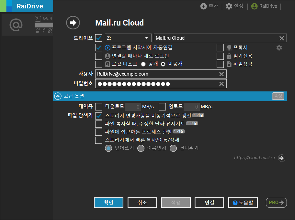Check 스토리지에서 빠른 복사/이동/삭제

(x=99, y=140)
